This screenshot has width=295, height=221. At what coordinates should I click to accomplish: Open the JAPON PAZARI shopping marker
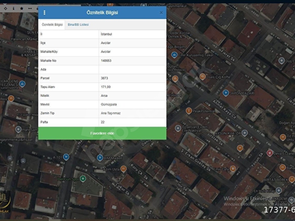(225, 93)
